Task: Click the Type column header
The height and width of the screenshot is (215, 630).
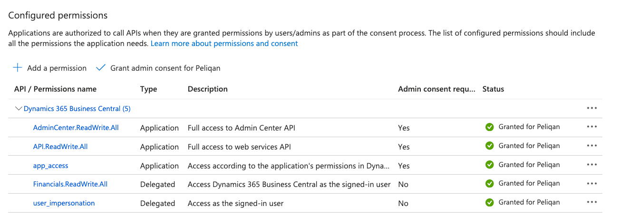Action: point(148,89)
